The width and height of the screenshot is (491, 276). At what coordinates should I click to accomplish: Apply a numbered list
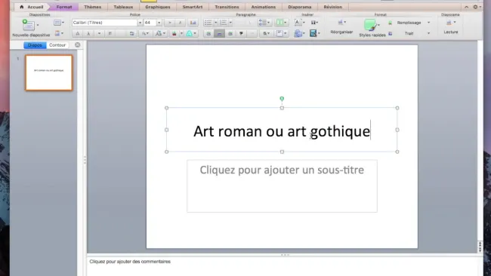coord(224,23)
